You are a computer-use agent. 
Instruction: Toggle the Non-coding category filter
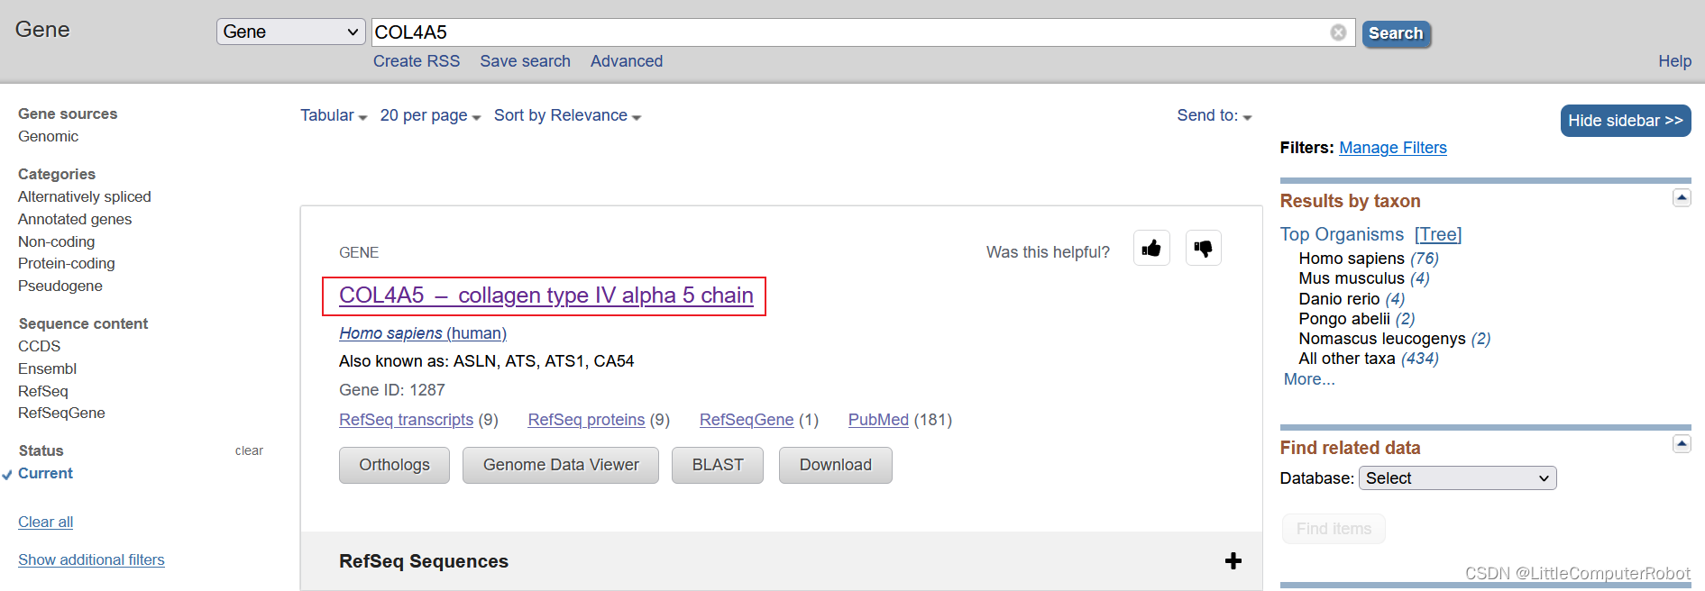(x=56, y=241)
